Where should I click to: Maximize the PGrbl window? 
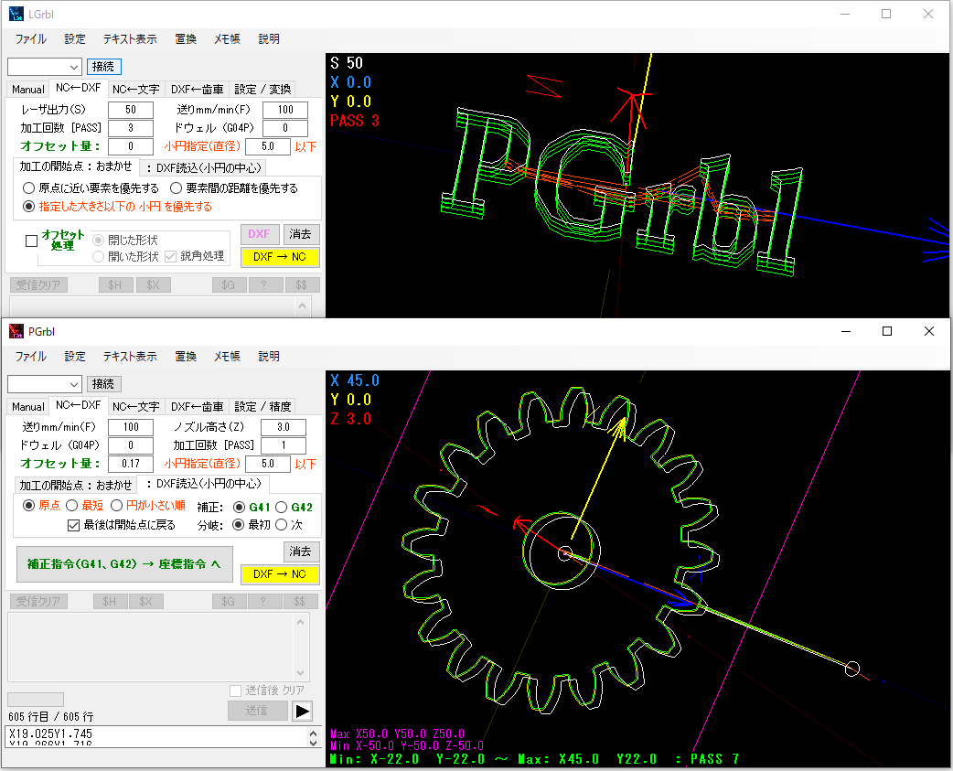[x=887, y=331]
